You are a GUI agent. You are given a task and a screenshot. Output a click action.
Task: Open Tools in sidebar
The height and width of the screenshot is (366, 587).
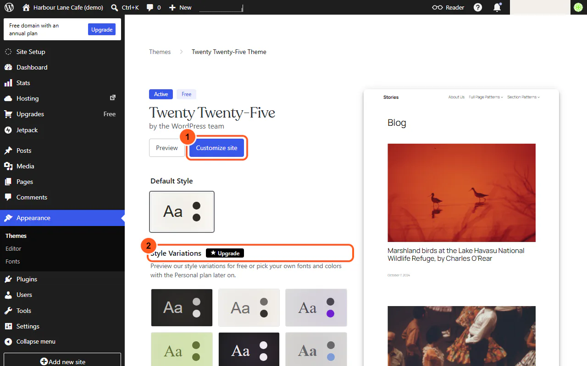pos(62,311)
